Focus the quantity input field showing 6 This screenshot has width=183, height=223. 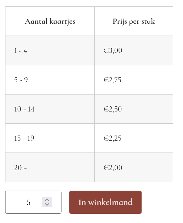(33, 202)
